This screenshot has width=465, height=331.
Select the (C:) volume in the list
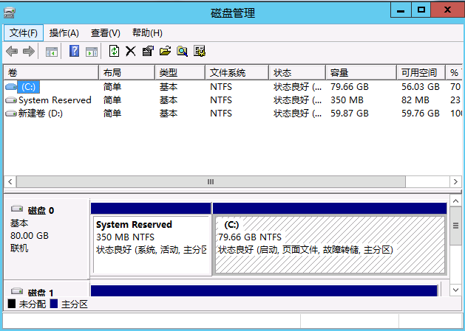[x=30, y=87]
